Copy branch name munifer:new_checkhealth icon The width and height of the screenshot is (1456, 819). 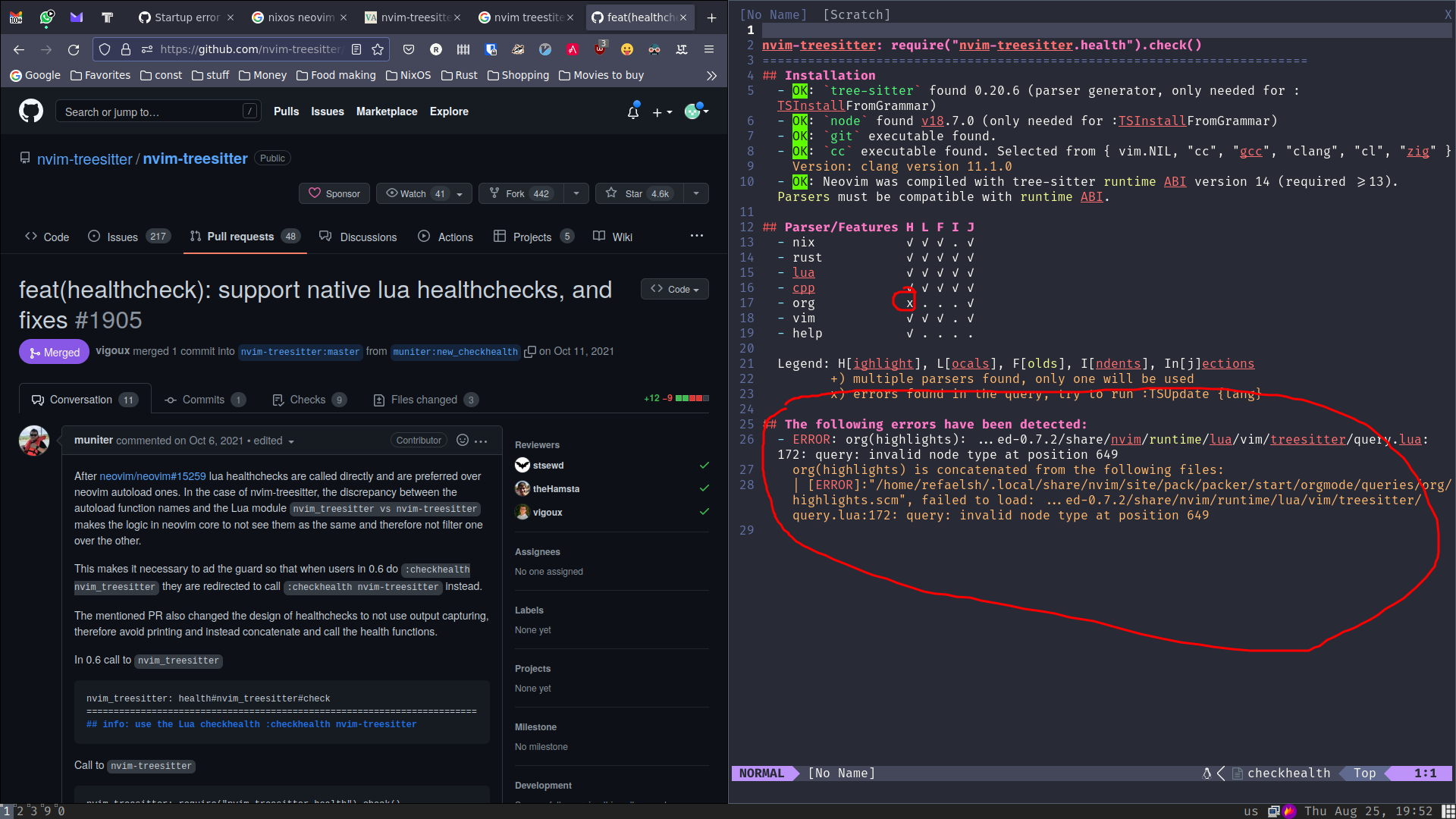[530, 352]
